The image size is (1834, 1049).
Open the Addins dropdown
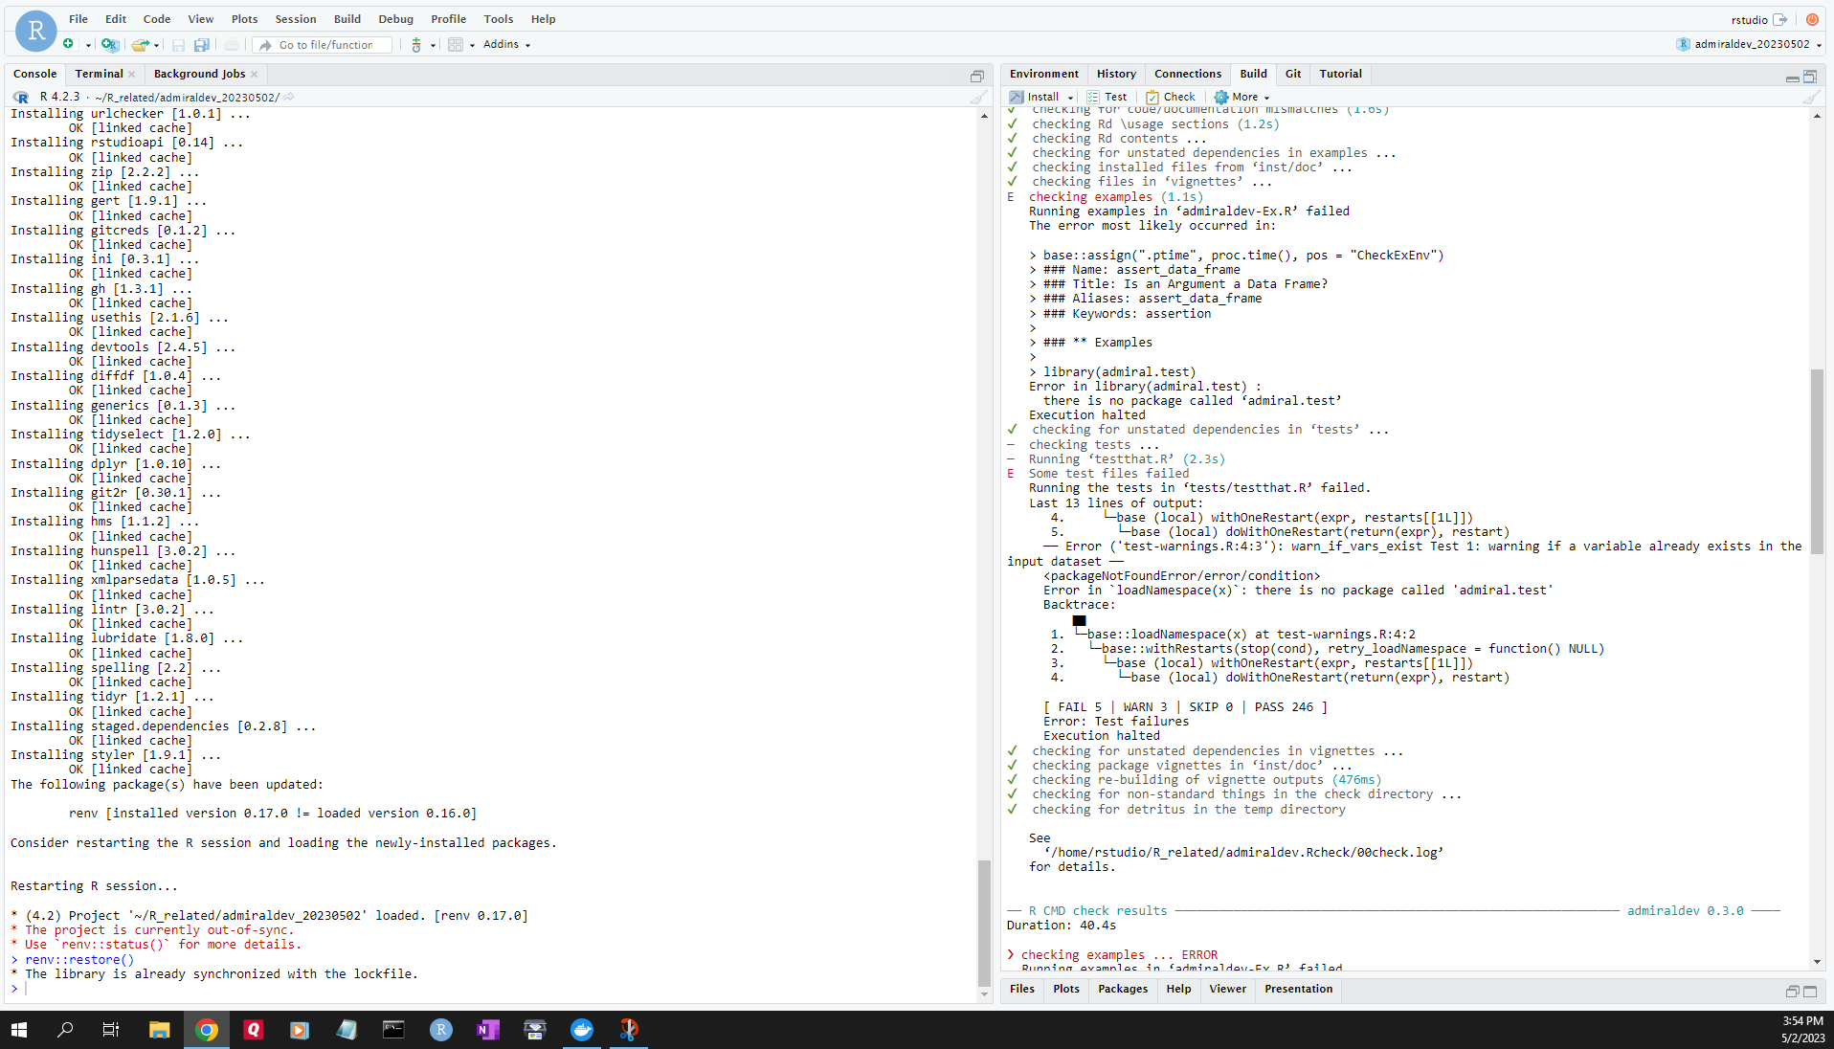[x=506, y=44]
